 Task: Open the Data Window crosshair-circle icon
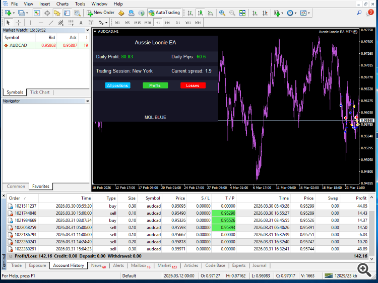(47, 13)
